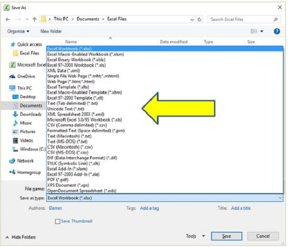
Task: Open the Help question mark icon
Action: pos(276,31)
